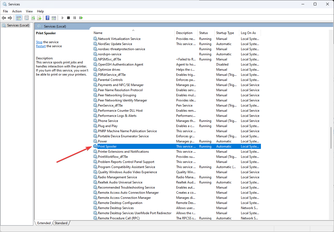Click the Pause Service toolbar icon
This screenshot has height=232, width=334.
click(x=75, y=18)
